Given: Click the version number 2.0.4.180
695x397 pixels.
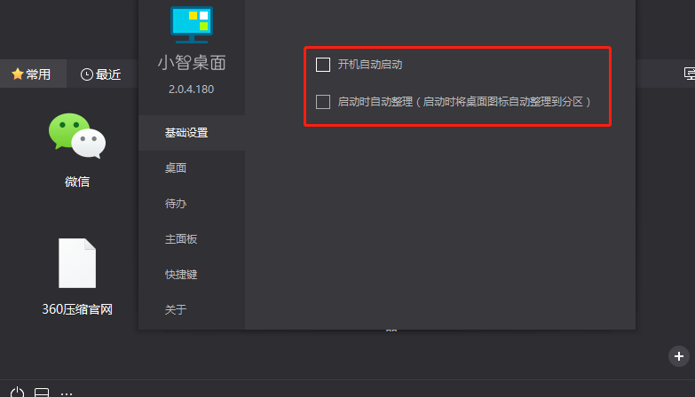Looking at the screenshot, I should coord(192,89).
